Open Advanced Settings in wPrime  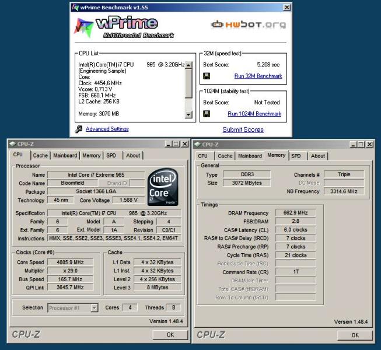pos(107,129)
